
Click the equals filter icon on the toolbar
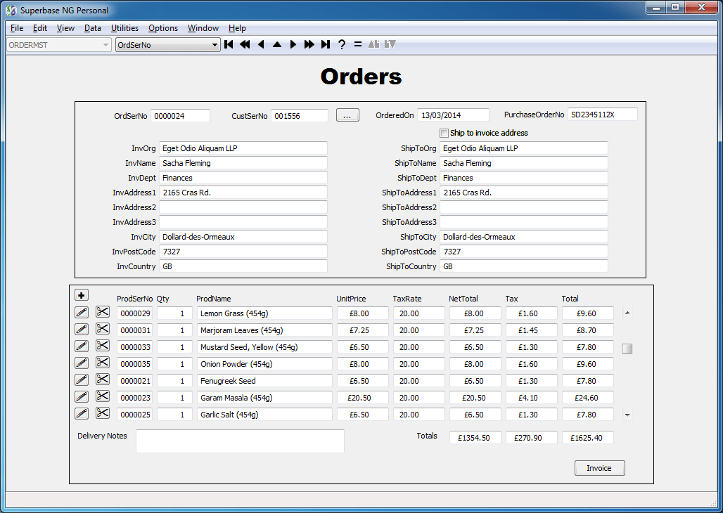point(357,44)
